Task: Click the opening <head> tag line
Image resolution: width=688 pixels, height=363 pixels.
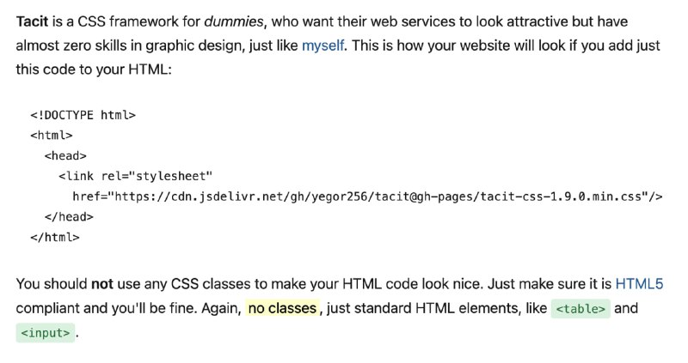Action: click(x=65, y=156)
